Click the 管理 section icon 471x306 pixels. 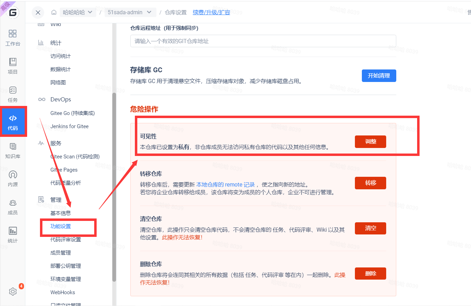[41, 200]
